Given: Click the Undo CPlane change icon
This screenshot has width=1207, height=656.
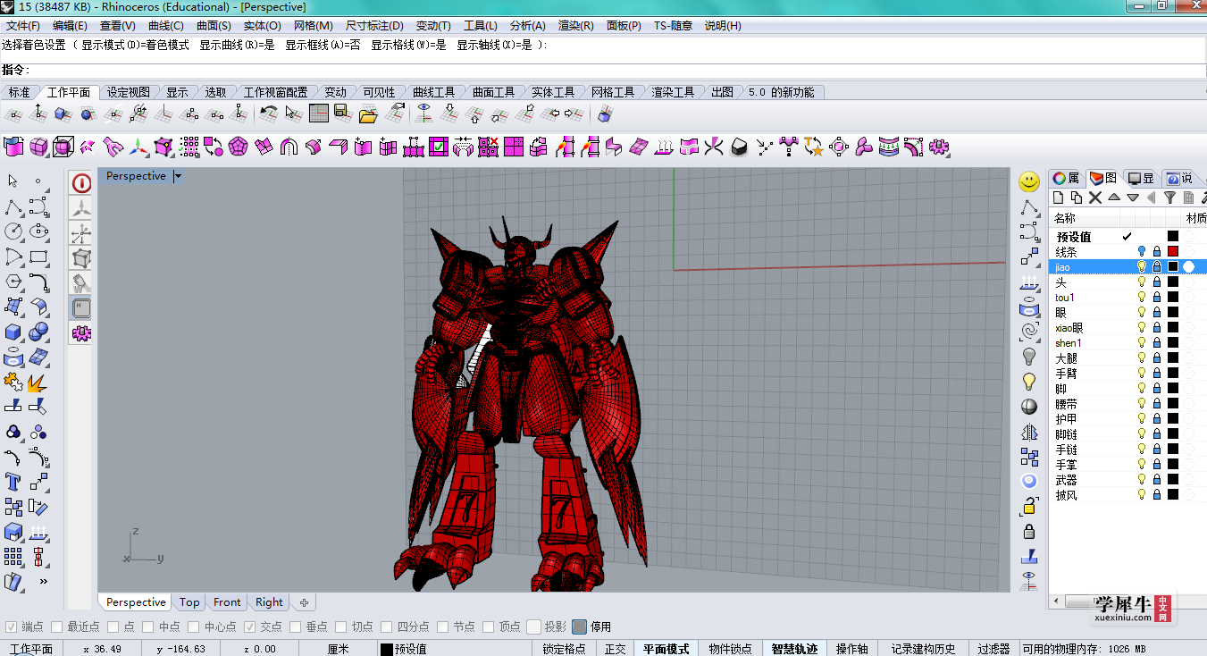Looking at the screenshot, I should click(x=268, y=114).
